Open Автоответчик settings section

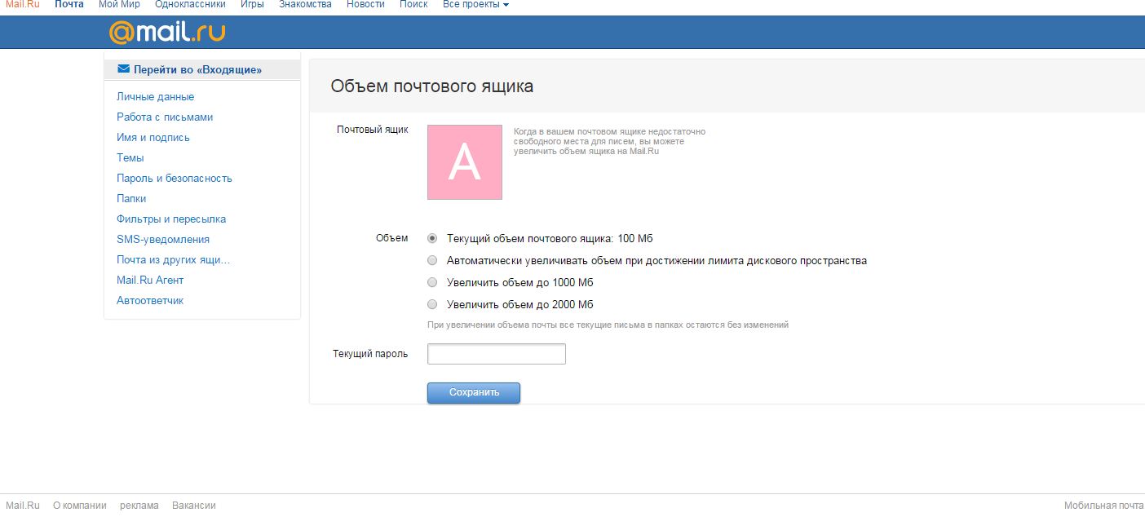point(150,301)
